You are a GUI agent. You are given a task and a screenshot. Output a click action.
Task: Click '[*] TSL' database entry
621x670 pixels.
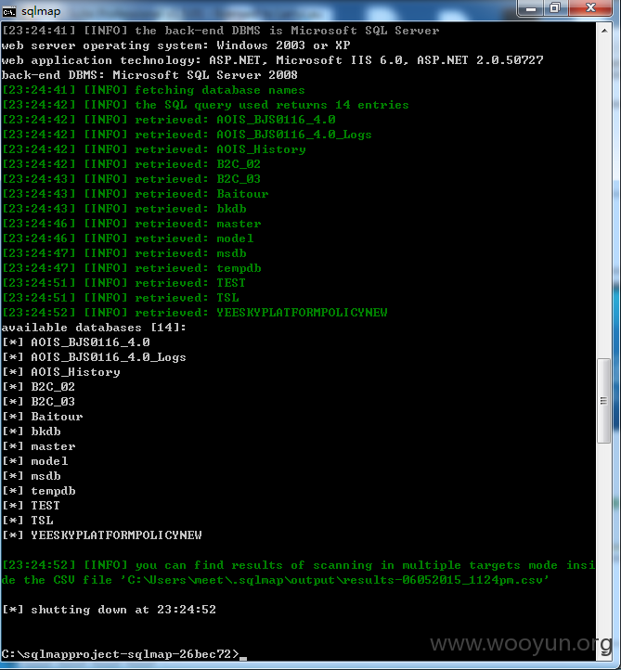pos(28,521)
